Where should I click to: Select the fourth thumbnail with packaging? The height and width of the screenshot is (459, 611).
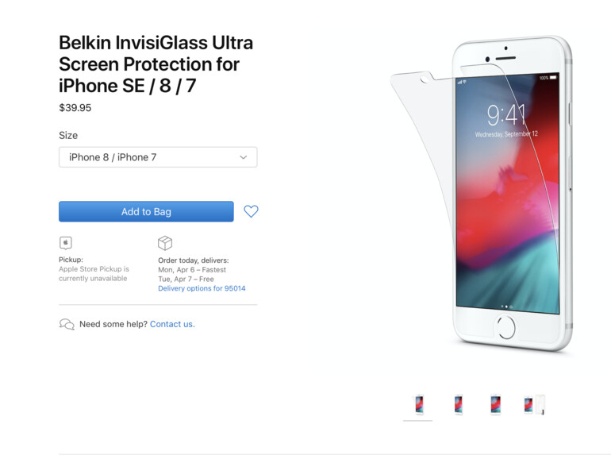tap(534, 404)
